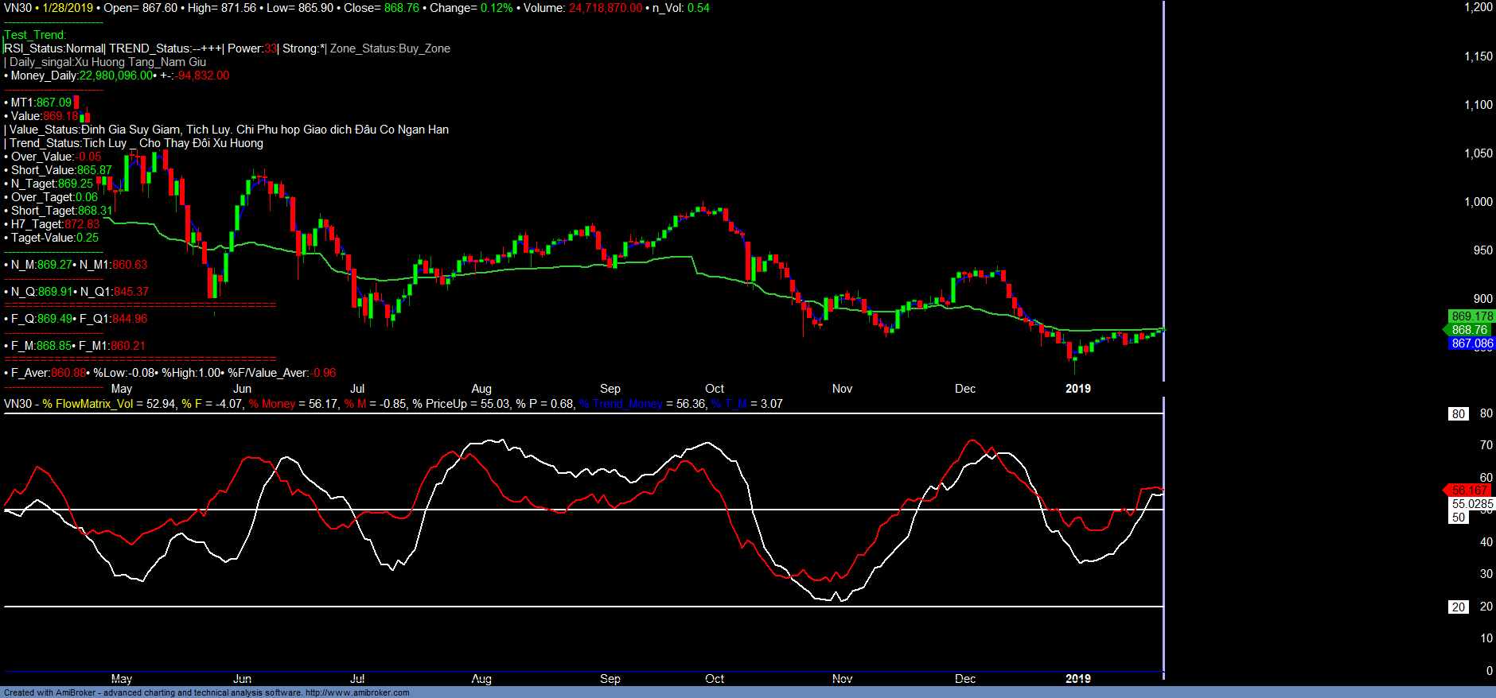The image size is (1496, 698).
Task: Select the white 55.0285 indicator value tag
Action: [1471, 504]
